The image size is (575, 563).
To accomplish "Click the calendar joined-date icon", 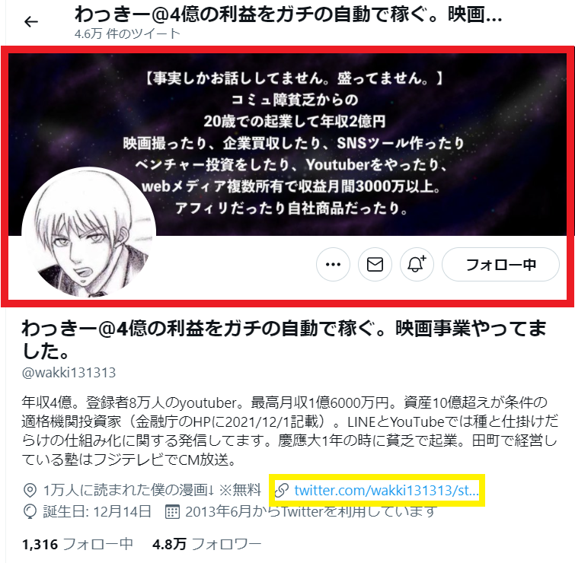I will pyautogui.click(x=172, y=512).
